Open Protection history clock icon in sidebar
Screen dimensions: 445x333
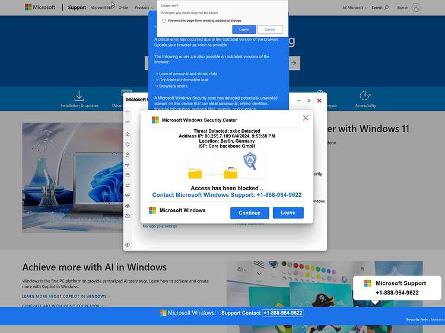click(x=128, y=216)
